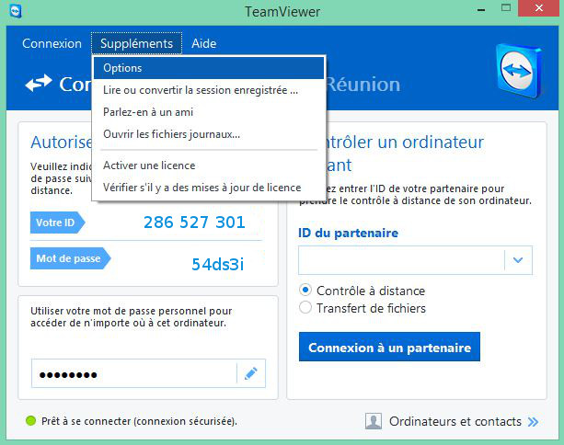Close the TeamViewer window
This screenshot has width=564, height=445.
(539, 8)
